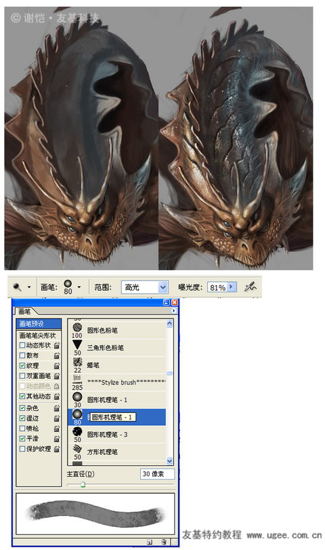
Task: Enable the 动态形状 checkbox
Action: click(x=22, y=345)
